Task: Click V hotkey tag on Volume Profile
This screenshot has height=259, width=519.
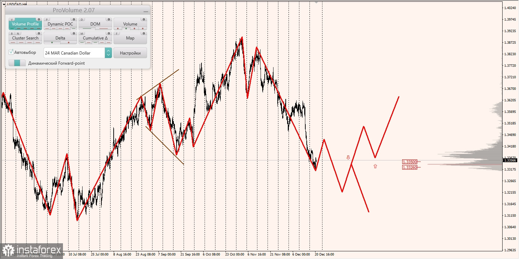Action: pyautogui.click(x=12, y=20)
